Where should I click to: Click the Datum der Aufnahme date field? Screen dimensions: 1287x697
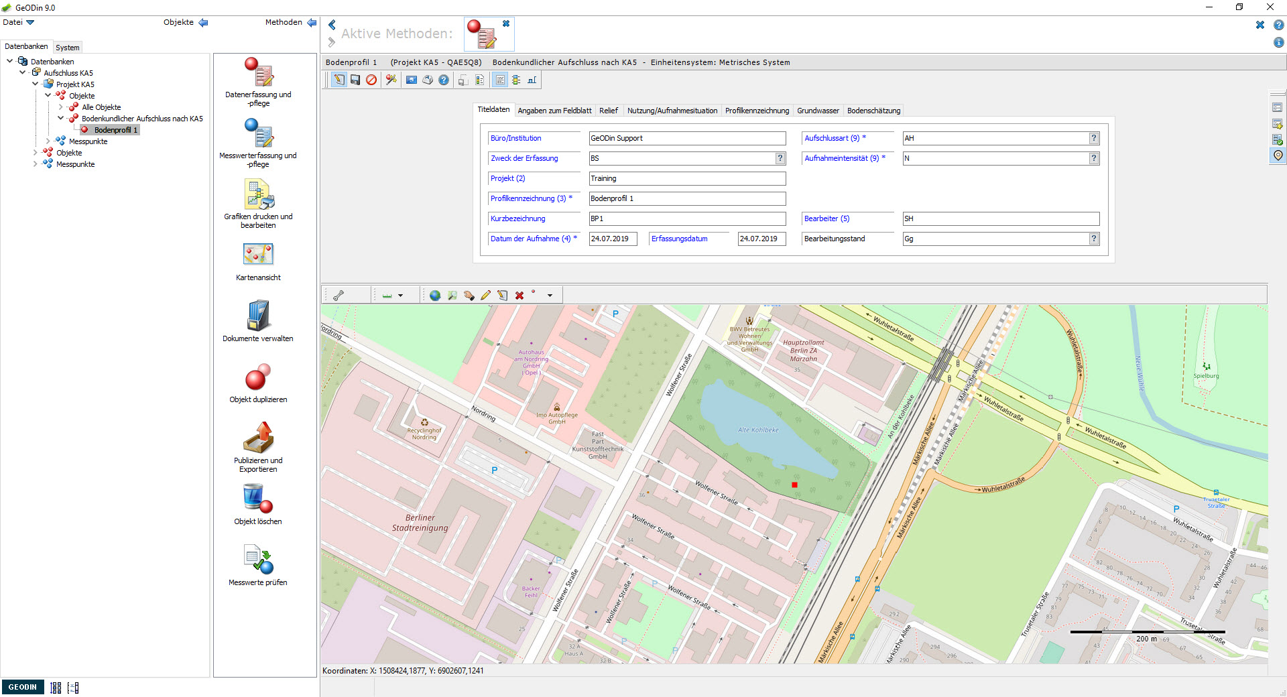coord(613,239)
